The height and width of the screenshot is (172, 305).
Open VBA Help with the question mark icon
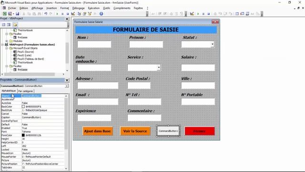tap(101, 14)
